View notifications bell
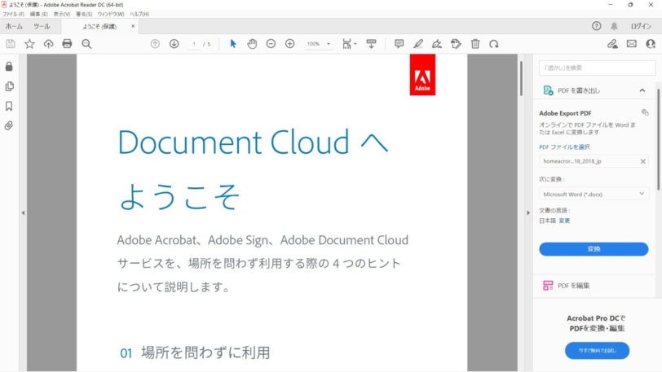The height and width of the screenshot is (372, 662). coord(614,26)
